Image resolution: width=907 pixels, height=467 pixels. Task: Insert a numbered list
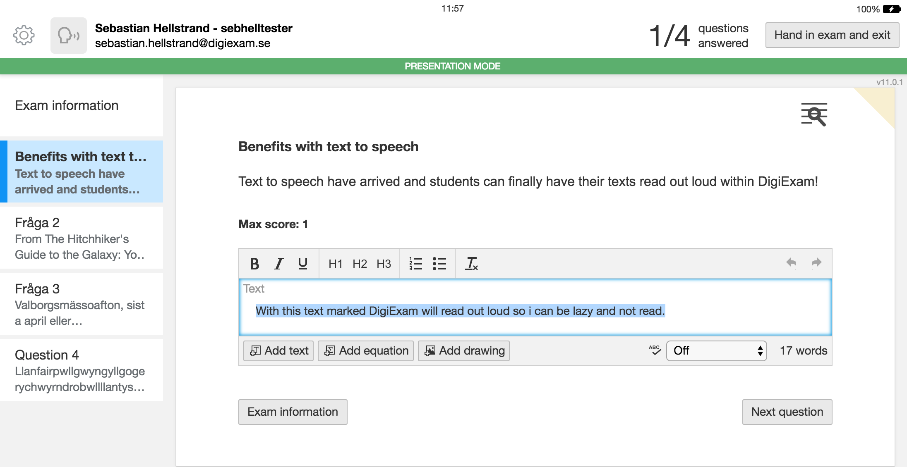point(415,263)
